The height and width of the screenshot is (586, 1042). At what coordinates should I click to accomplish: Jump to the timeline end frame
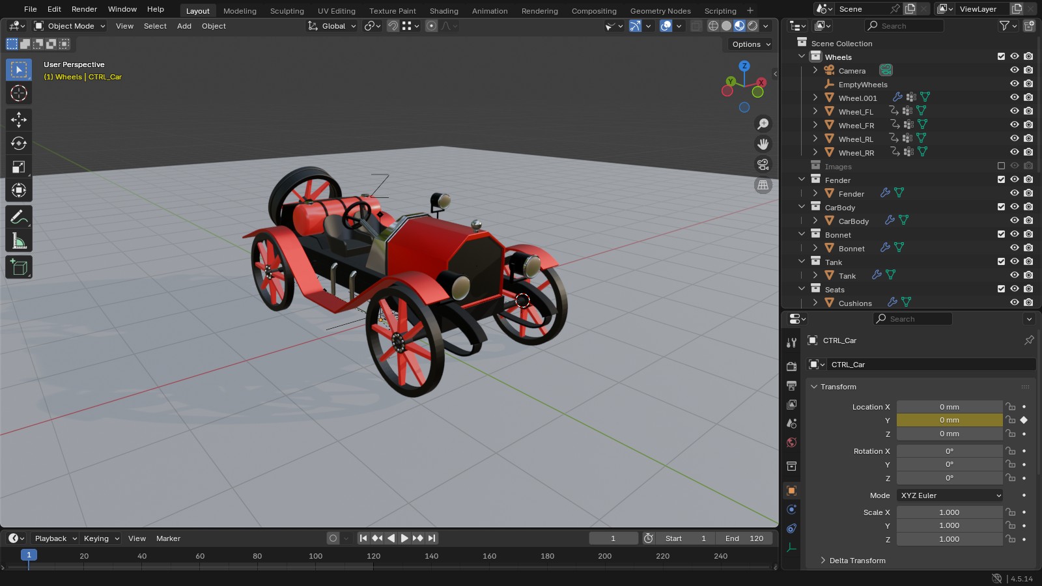tap(432, 538)
